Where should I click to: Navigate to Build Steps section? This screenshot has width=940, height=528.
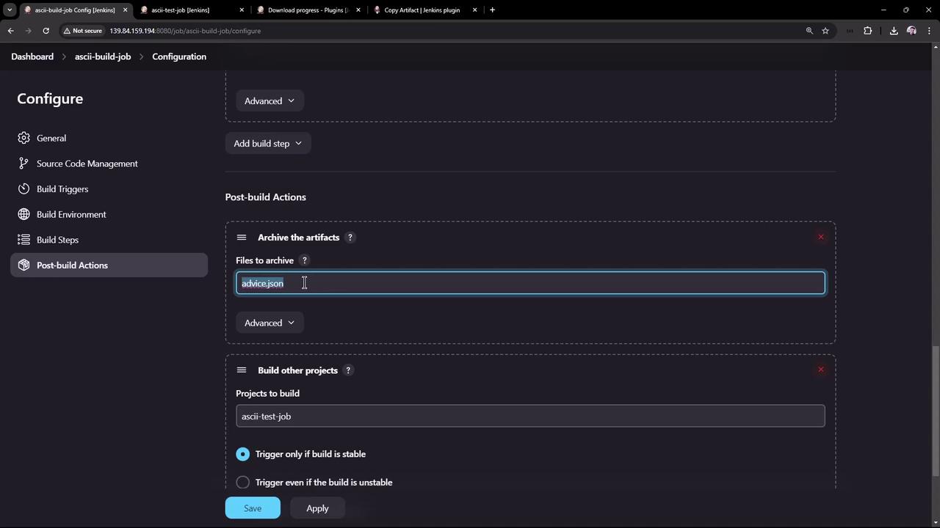[109, 240]
